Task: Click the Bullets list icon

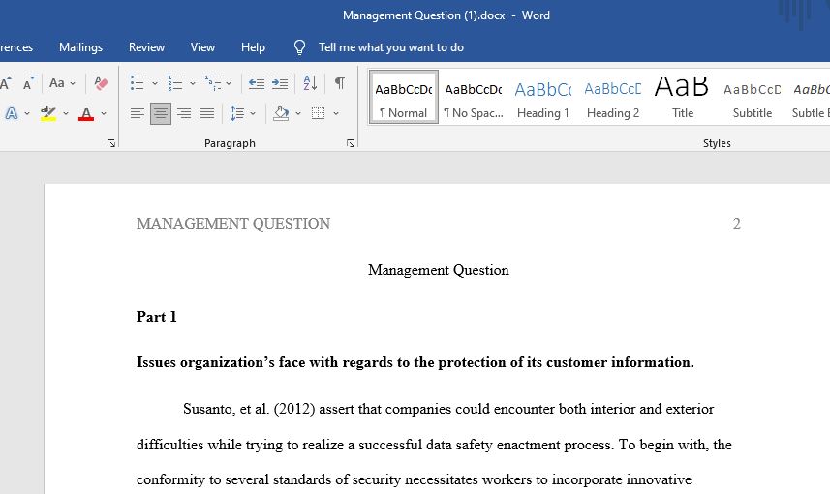Action: click(138, 83)
